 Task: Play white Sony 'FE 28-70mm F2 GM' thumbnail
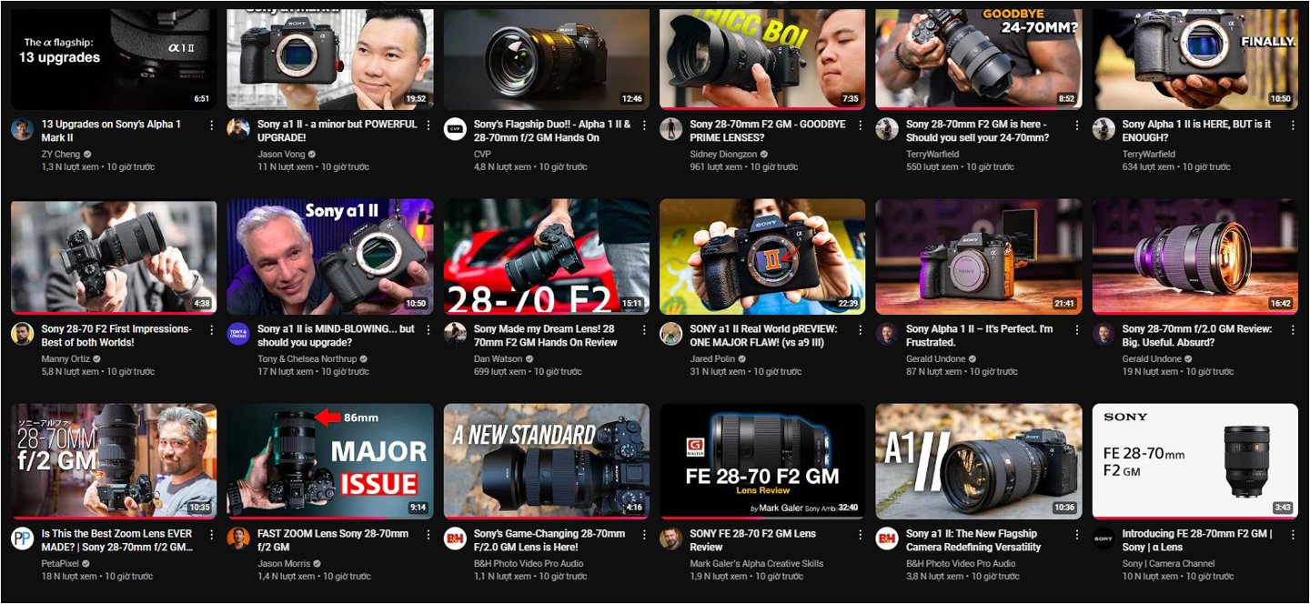(x=1195, y=461)
